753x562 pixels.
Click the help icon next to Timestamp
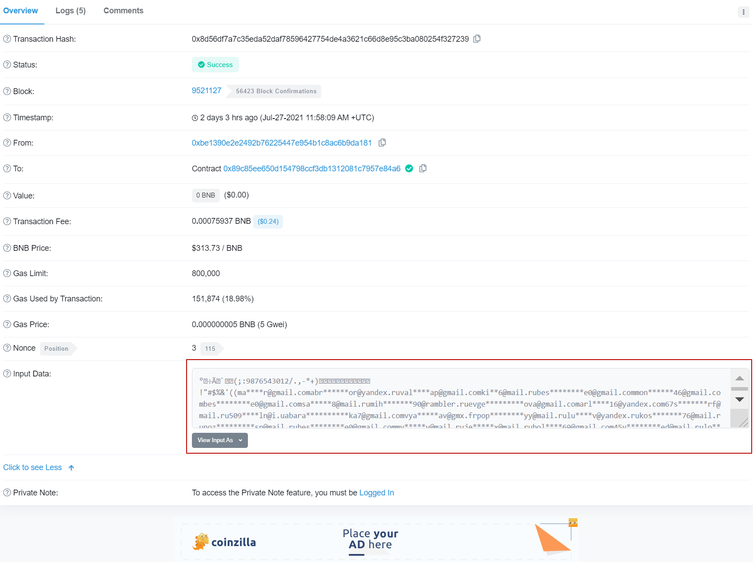[x=7, y=118]
